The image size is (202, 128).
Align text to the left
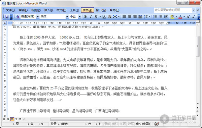124,16
